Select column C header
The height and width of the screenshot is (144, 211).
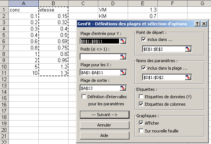(83, 3)
